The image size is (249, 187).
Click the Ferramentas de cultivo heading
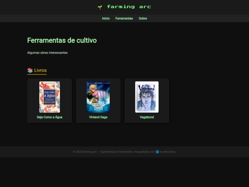(x=62, y=40)
